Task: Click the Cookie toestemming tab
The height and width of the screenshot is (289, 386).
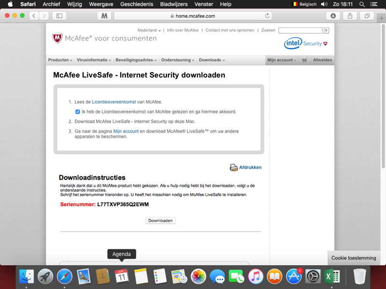Action: coord(354,258)
